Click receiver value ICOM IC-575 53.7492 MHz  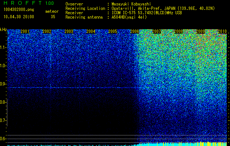tap(147, 13)
